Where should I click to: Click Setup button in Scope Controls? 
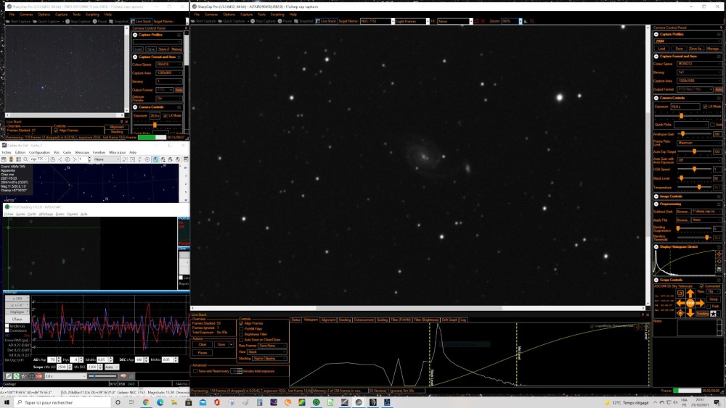click(714, 299)
